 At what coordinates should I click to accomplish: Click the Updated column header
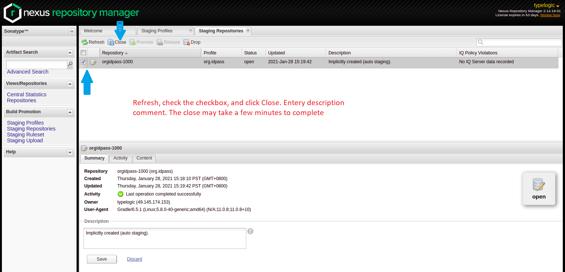(x=296, y=53)
